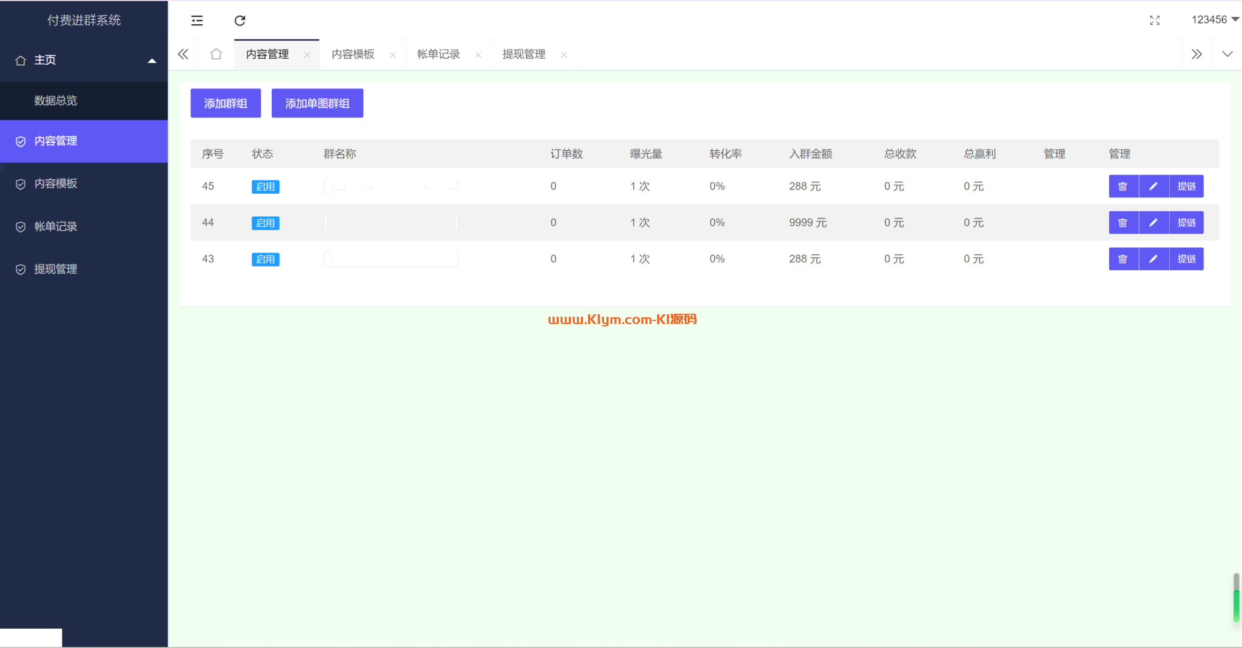Expand the tab options chevron dropdown

tap(1227, 55)
